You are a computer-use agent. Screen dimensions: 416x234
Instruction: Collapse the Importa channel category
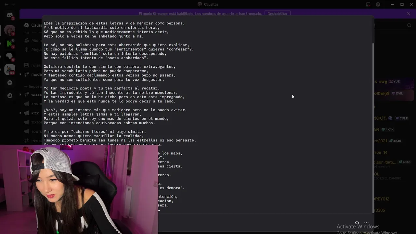(33, 86)
